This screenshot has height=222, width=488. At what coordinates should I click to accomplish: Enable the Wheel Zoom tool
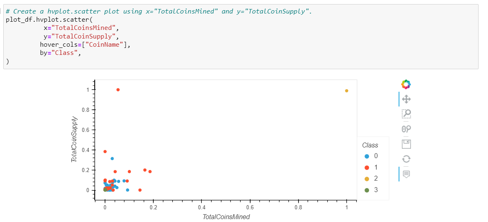[x=406, y=129]
